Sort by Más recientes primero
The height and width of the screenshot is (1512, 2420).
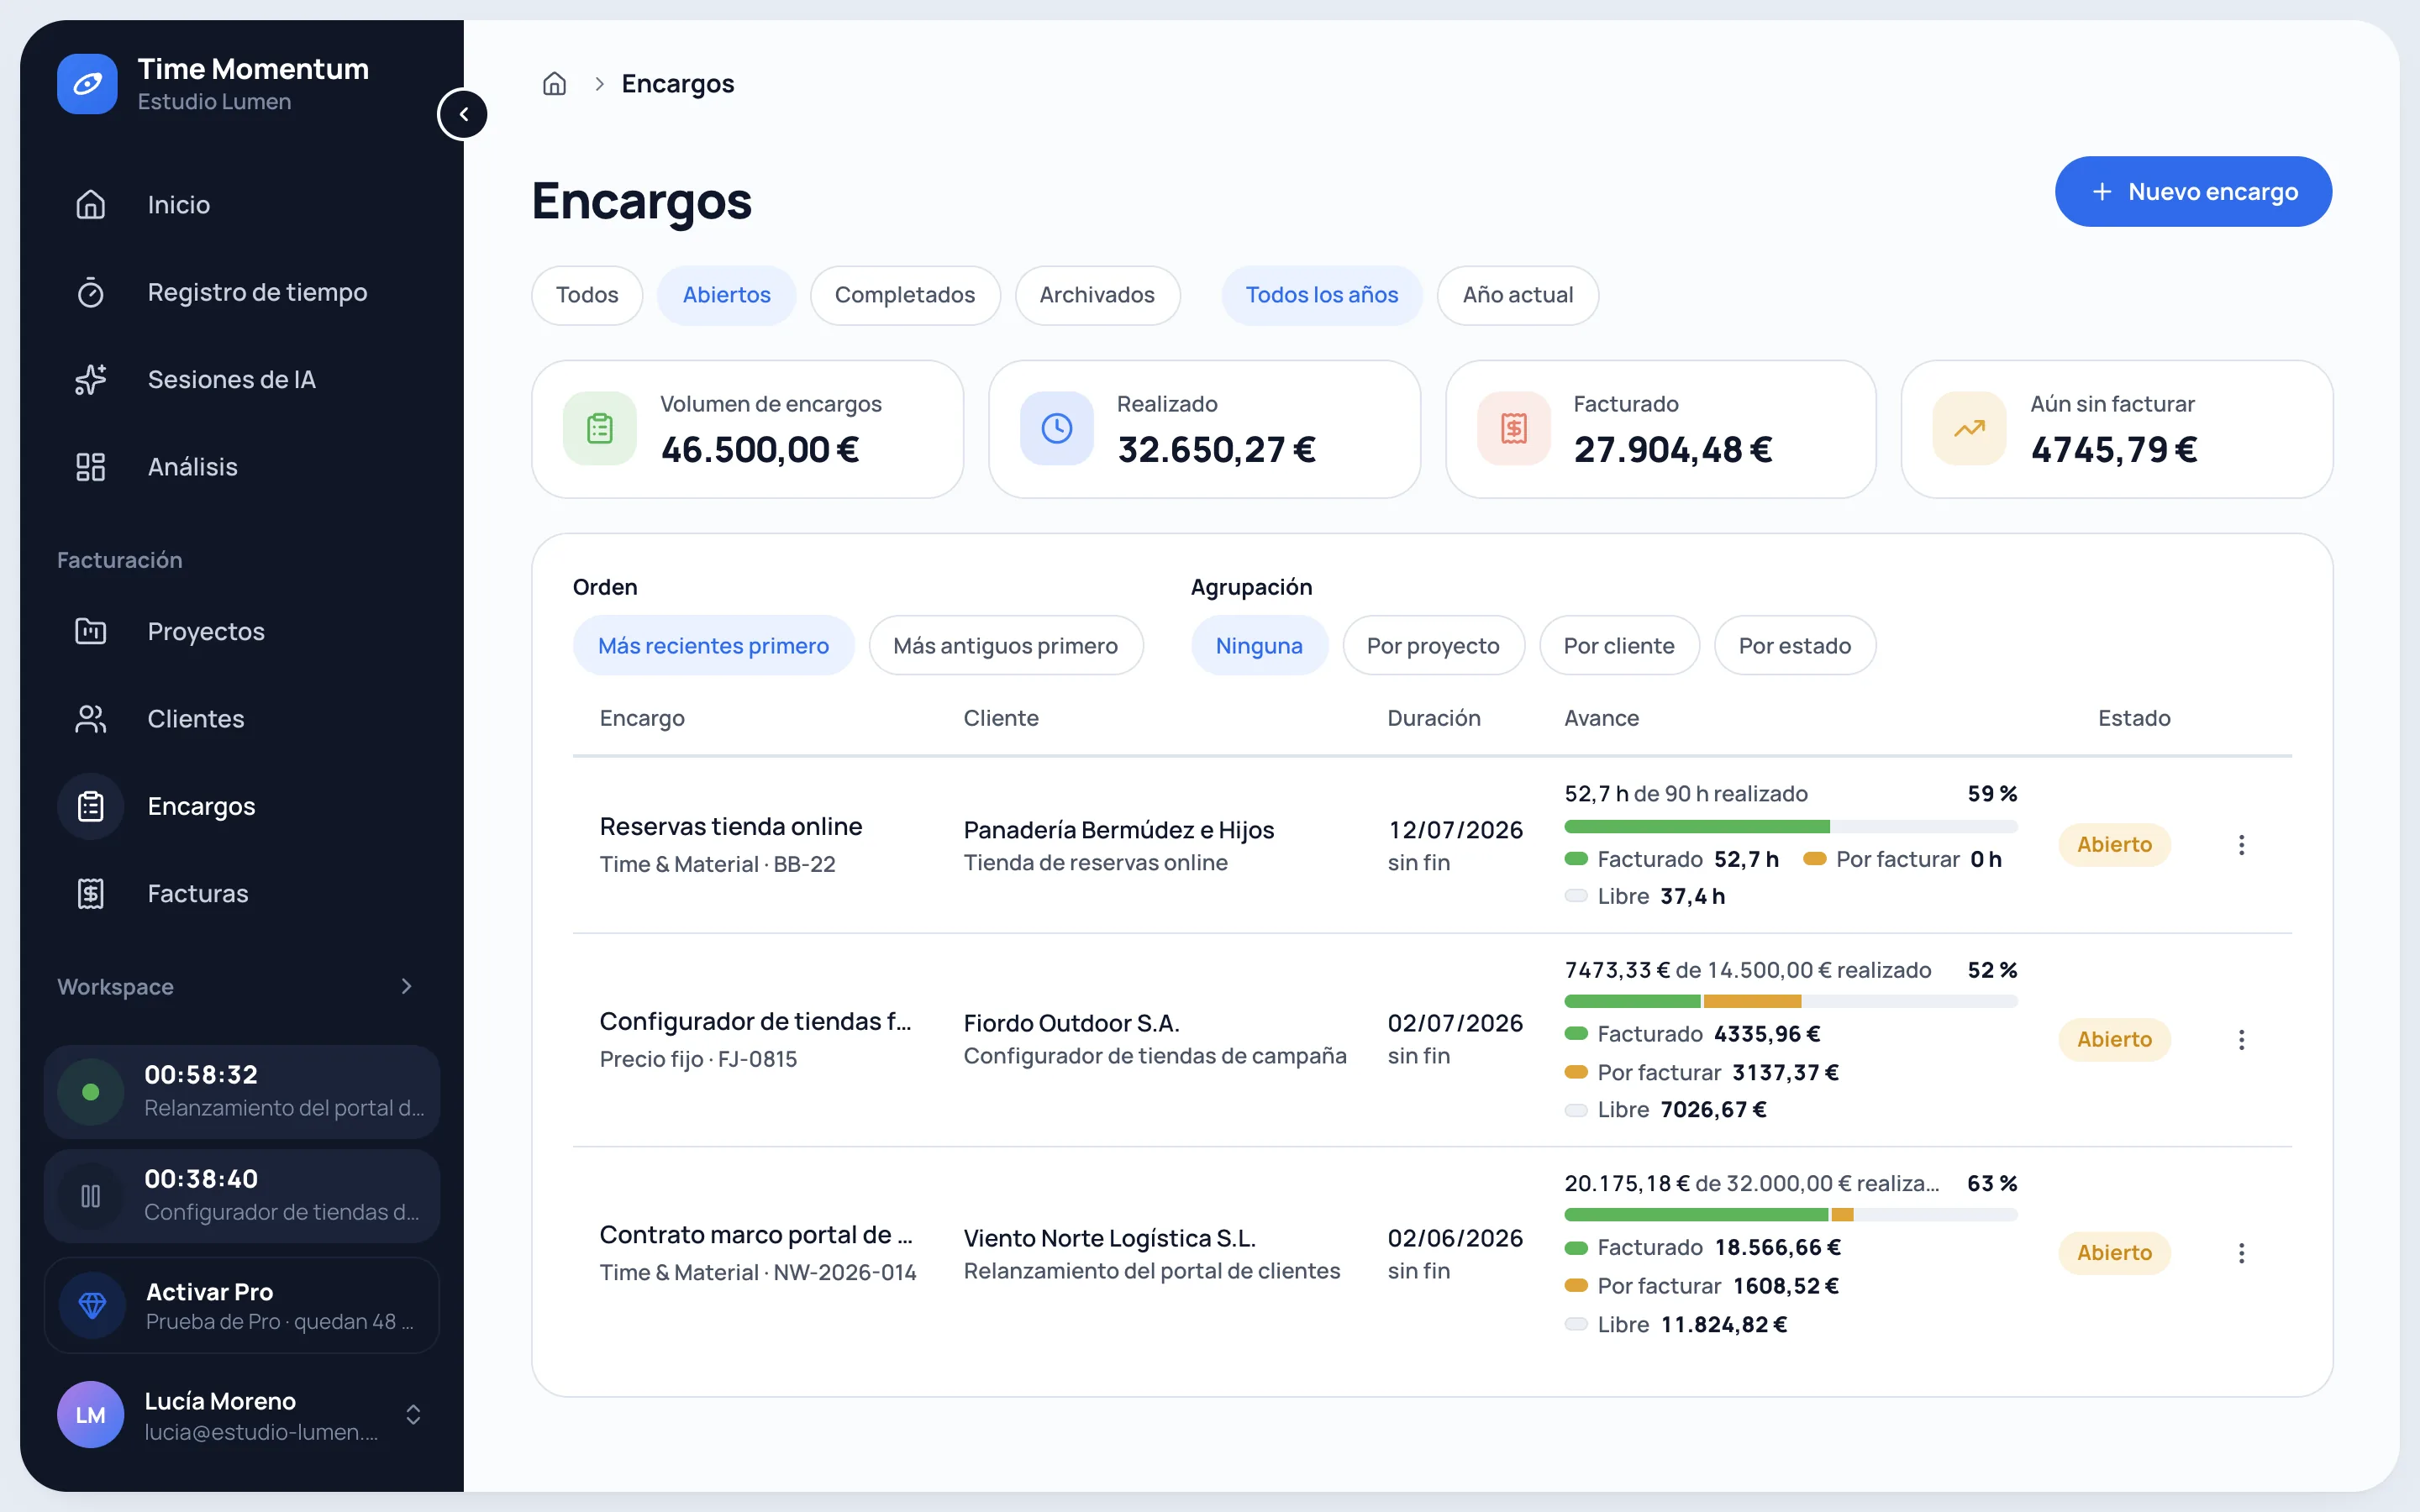(714, 646)
